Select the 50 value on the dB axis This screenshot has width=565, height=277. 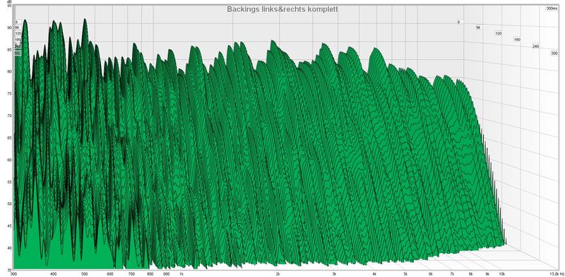pos(10,204)
